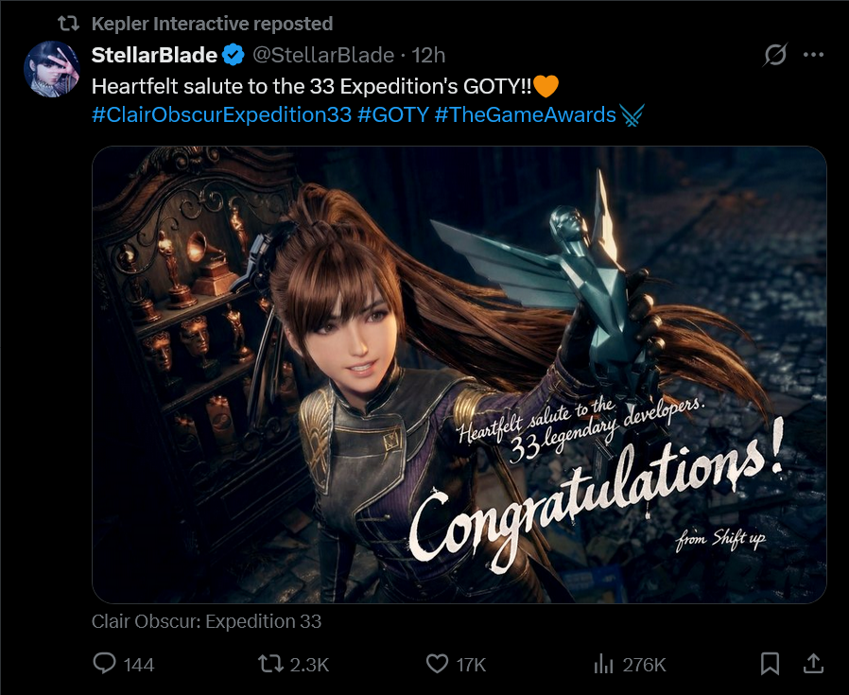Click the blue verified badge
This screenshot has height=695, width=849.
pos(234,55)
